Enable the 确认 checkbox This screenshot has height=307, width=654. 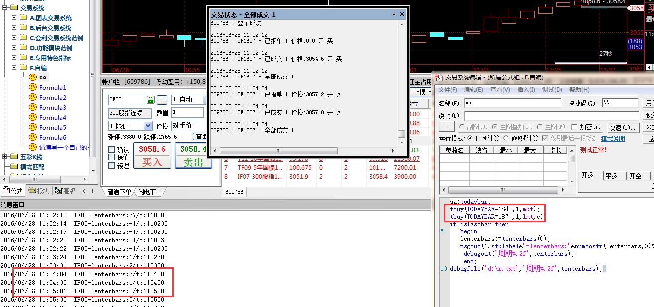point(112,149)
